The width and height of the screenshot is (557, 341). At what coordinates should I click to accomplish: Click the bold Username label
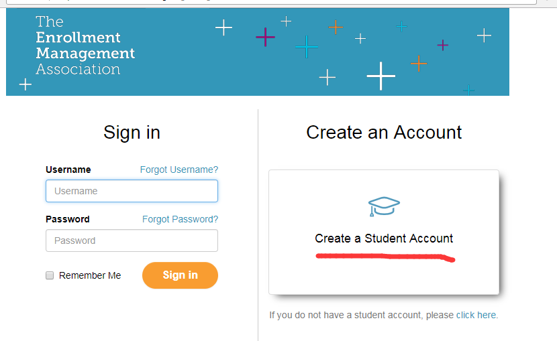(x=68, y=169)
